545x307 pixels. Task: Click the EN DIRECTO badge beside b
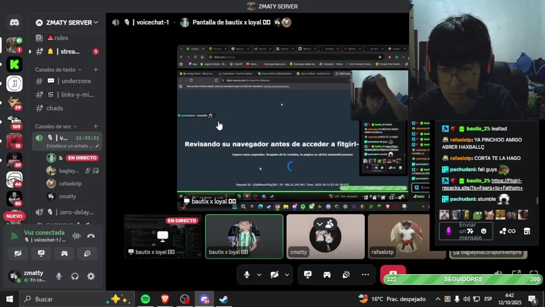[83, 158]
